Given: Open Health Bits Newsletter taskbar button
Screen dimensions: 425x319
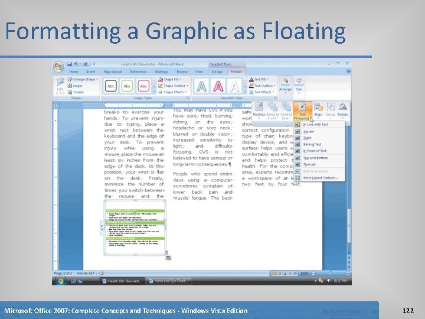Looking at the screenshot, I should coord(122,281).
